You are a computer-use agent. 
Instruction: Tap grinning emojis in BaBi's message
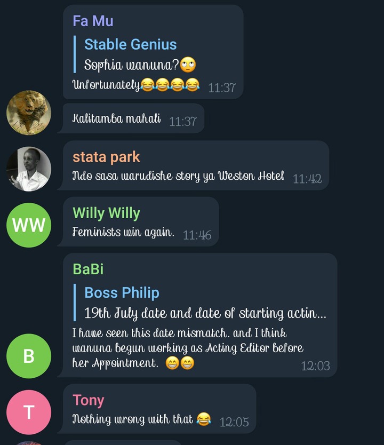tap(180, 363)
